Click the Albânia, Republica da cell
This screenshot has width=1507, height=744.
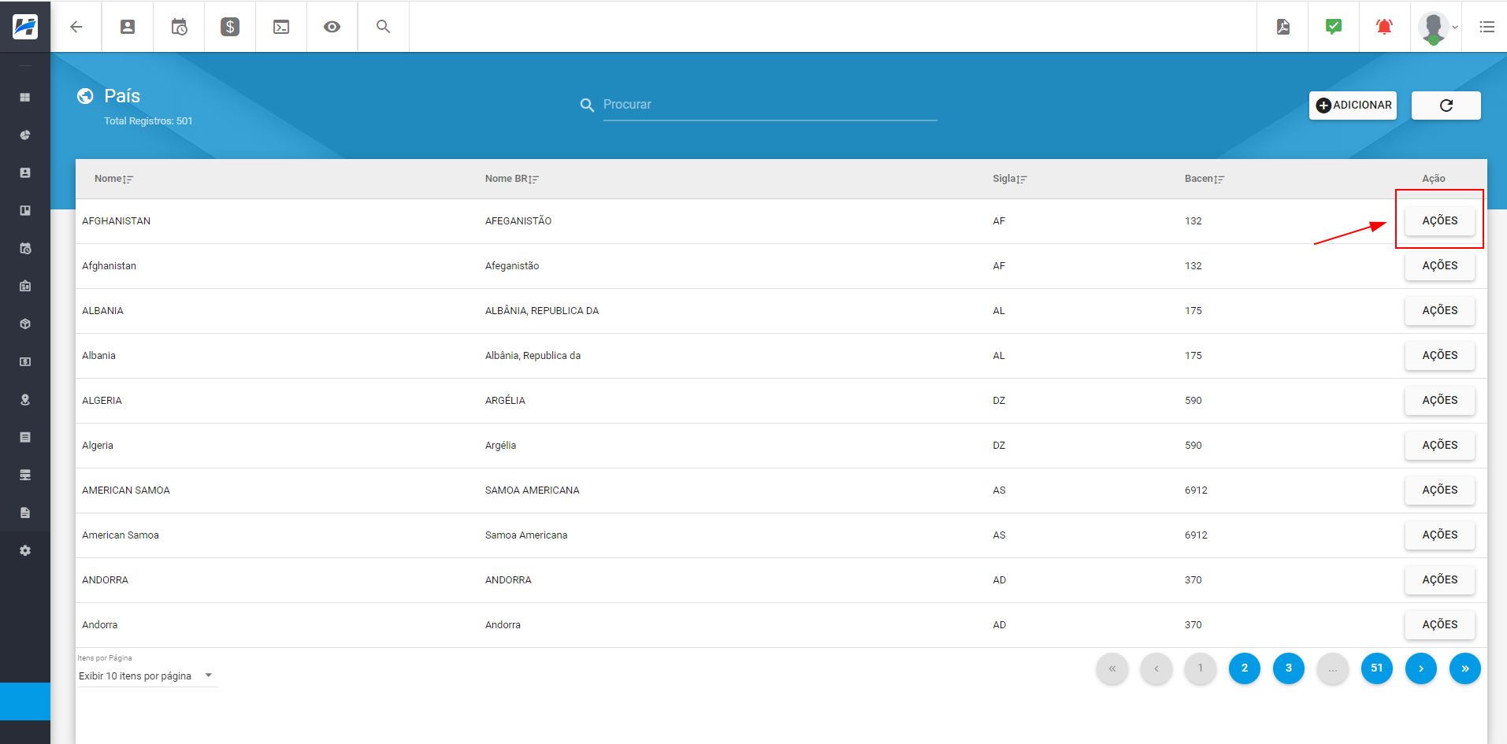pyautogui.click(x=533, y=356)
